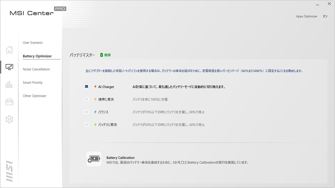Viewport: 335px width, 188px height.
Task: Open the toolbox Support icon
Action: [9, 102]
